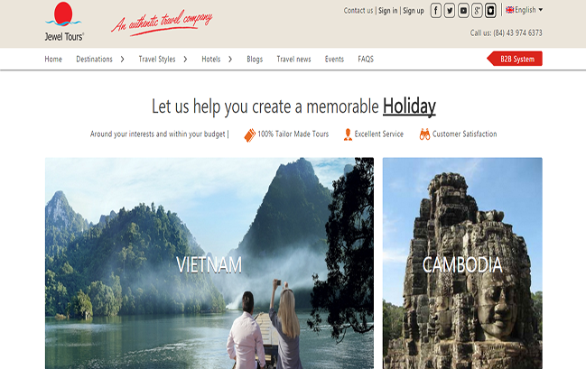Open the Google Plus social icon
The image size is (586, 369).
(x=477, y=11)
